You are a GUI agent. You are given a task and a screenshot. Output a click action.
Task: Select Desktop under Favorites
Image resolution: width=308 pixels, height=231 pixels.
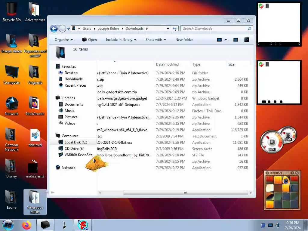[x=68, y=73]
